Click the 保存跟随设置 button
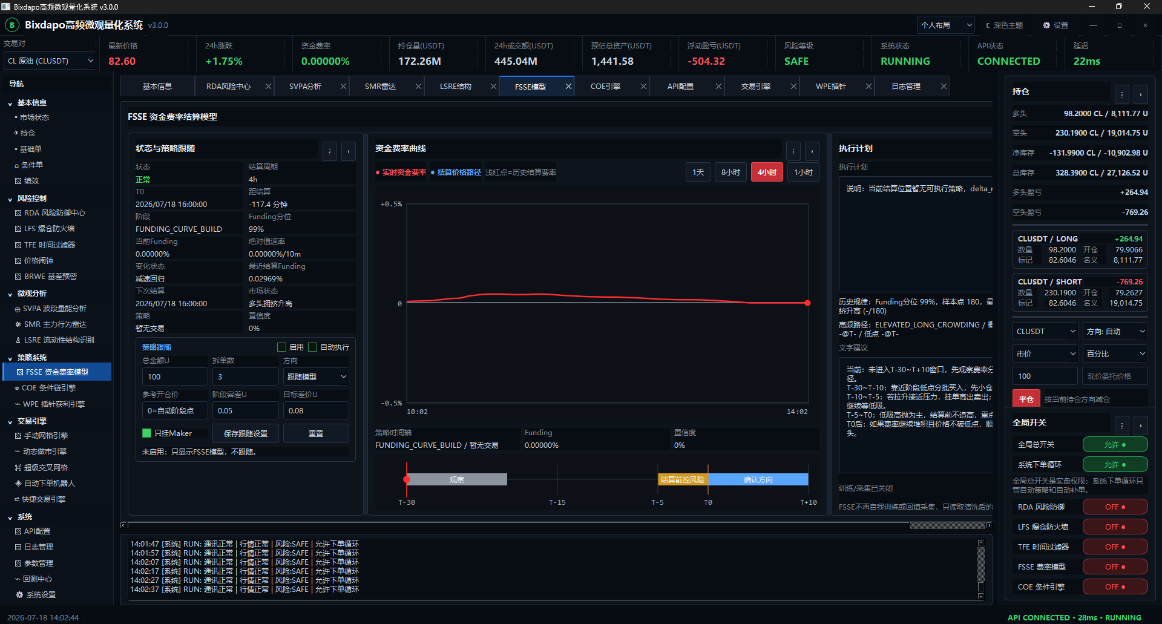The image size is (1162, 624). click(x=245, y=434)
